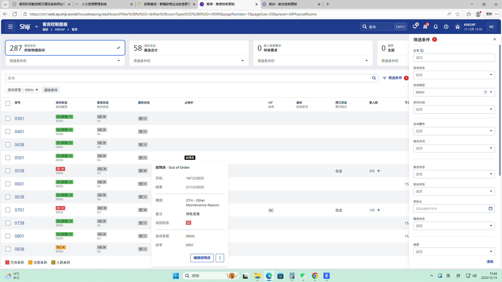The height and width of the screenshot is (282, 502).
Task: Expand the 房间状态 dropdown in filter panel
Action: [x=454, y=75]
